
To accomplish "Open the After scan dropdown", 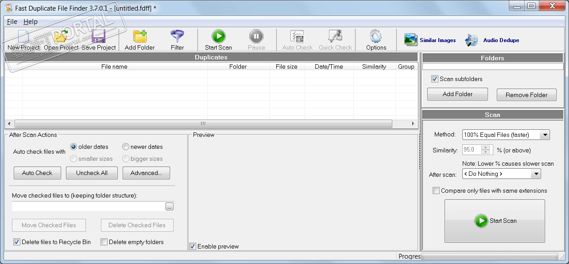I will click(536, 174).
